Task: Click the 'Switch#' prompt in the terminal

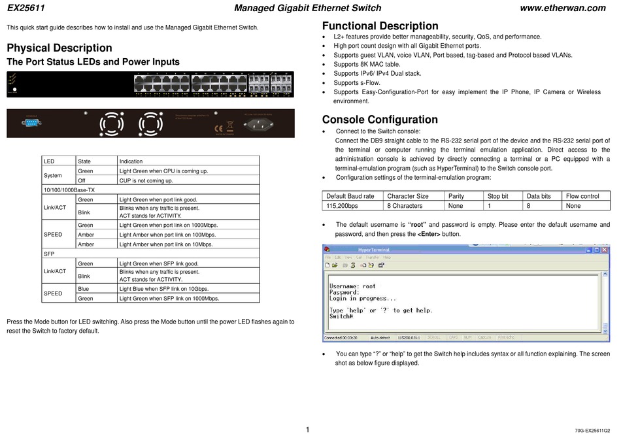Action: pos(341,316)
